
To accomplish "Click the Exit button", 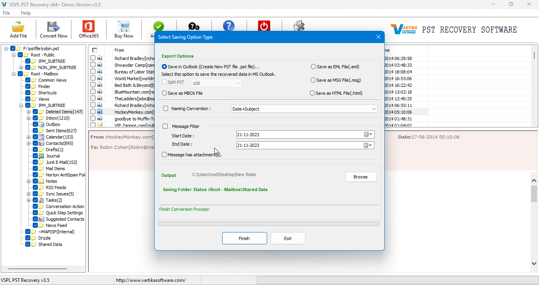I will pos(288,238).
